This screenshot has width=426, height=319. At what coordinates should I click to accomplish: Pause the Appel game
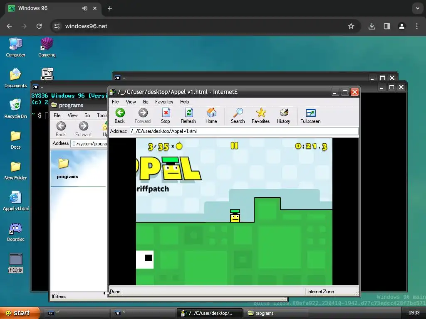point(234,146)
